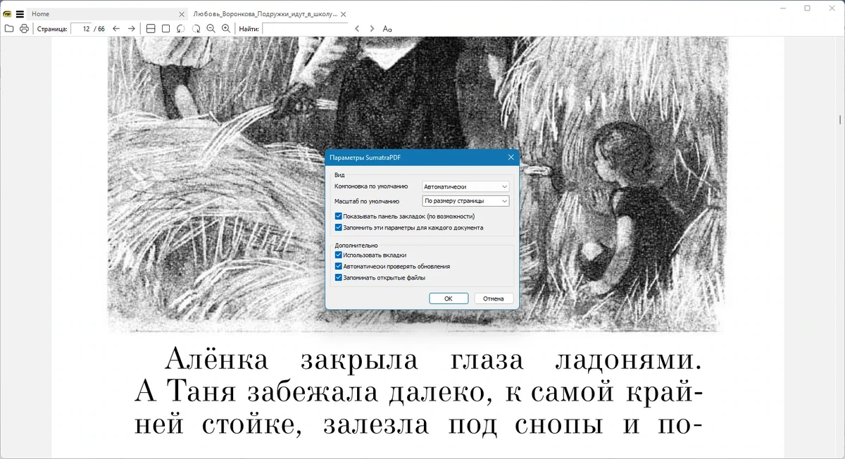Open Масштаб по умолчанию dropdown
The width and height of the screenshot is (845, 459).
coord(465,201)
